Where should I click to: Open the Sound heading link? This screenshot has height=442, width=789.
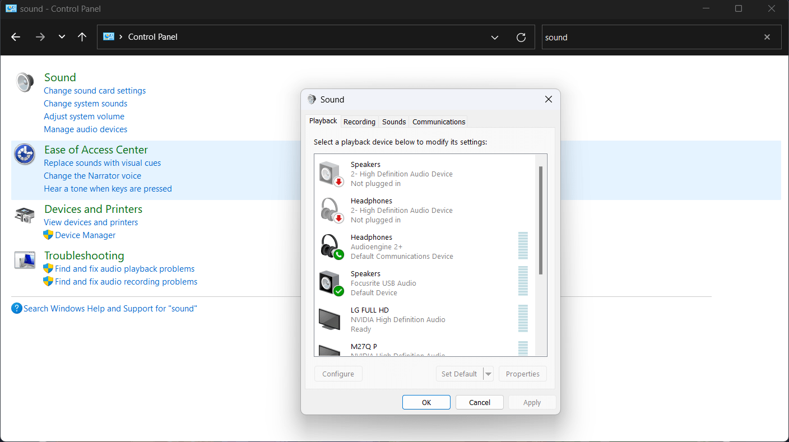click(60, 77)
